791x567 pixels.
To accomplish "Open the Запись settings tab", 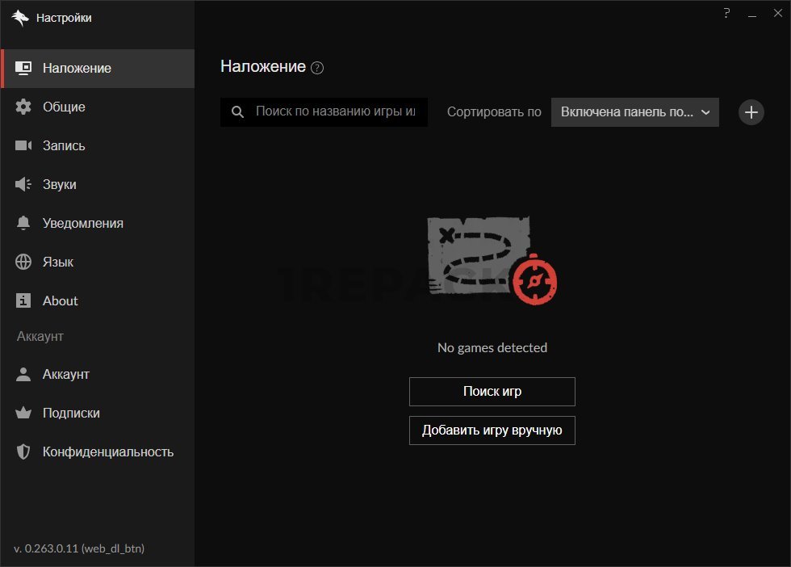I will (x=64, y=146).
